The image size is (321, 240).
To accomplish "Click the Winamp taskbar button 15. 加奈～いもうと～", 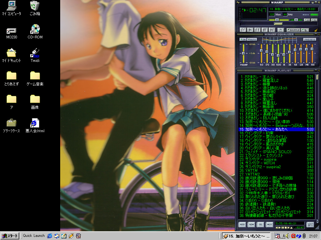I will [246, 236].
